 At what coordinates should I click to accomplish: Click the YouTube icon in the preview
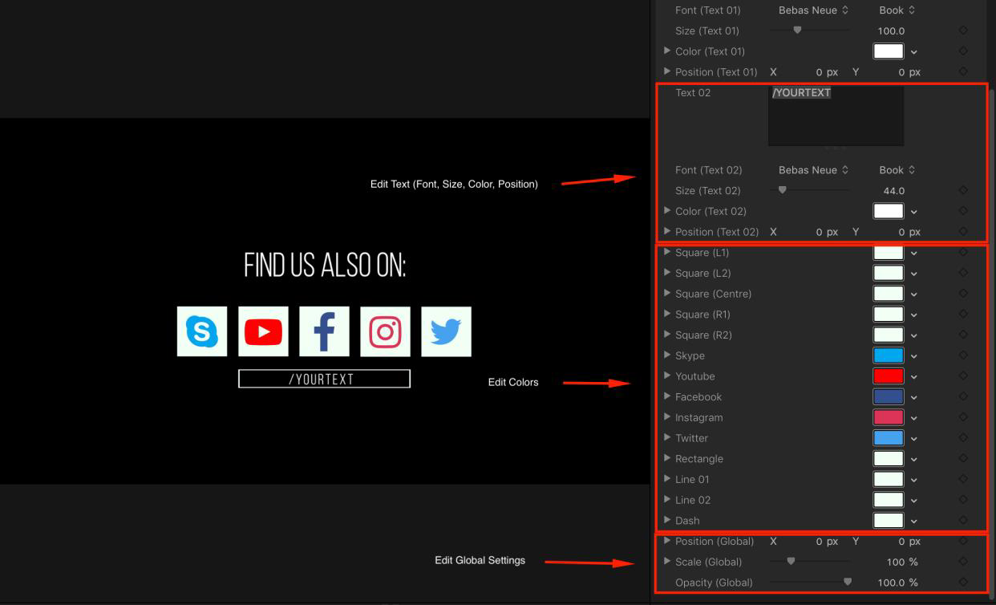(x=263, y=331)
